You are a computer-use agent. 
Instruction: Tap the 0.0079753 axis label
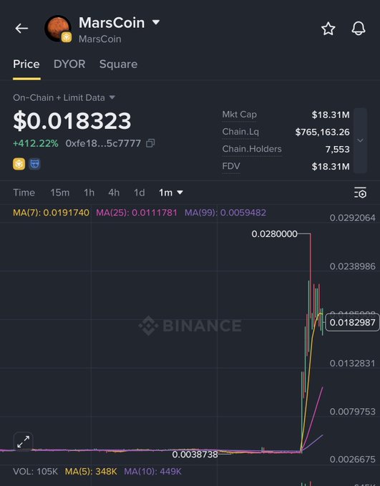tap(352, 412)
